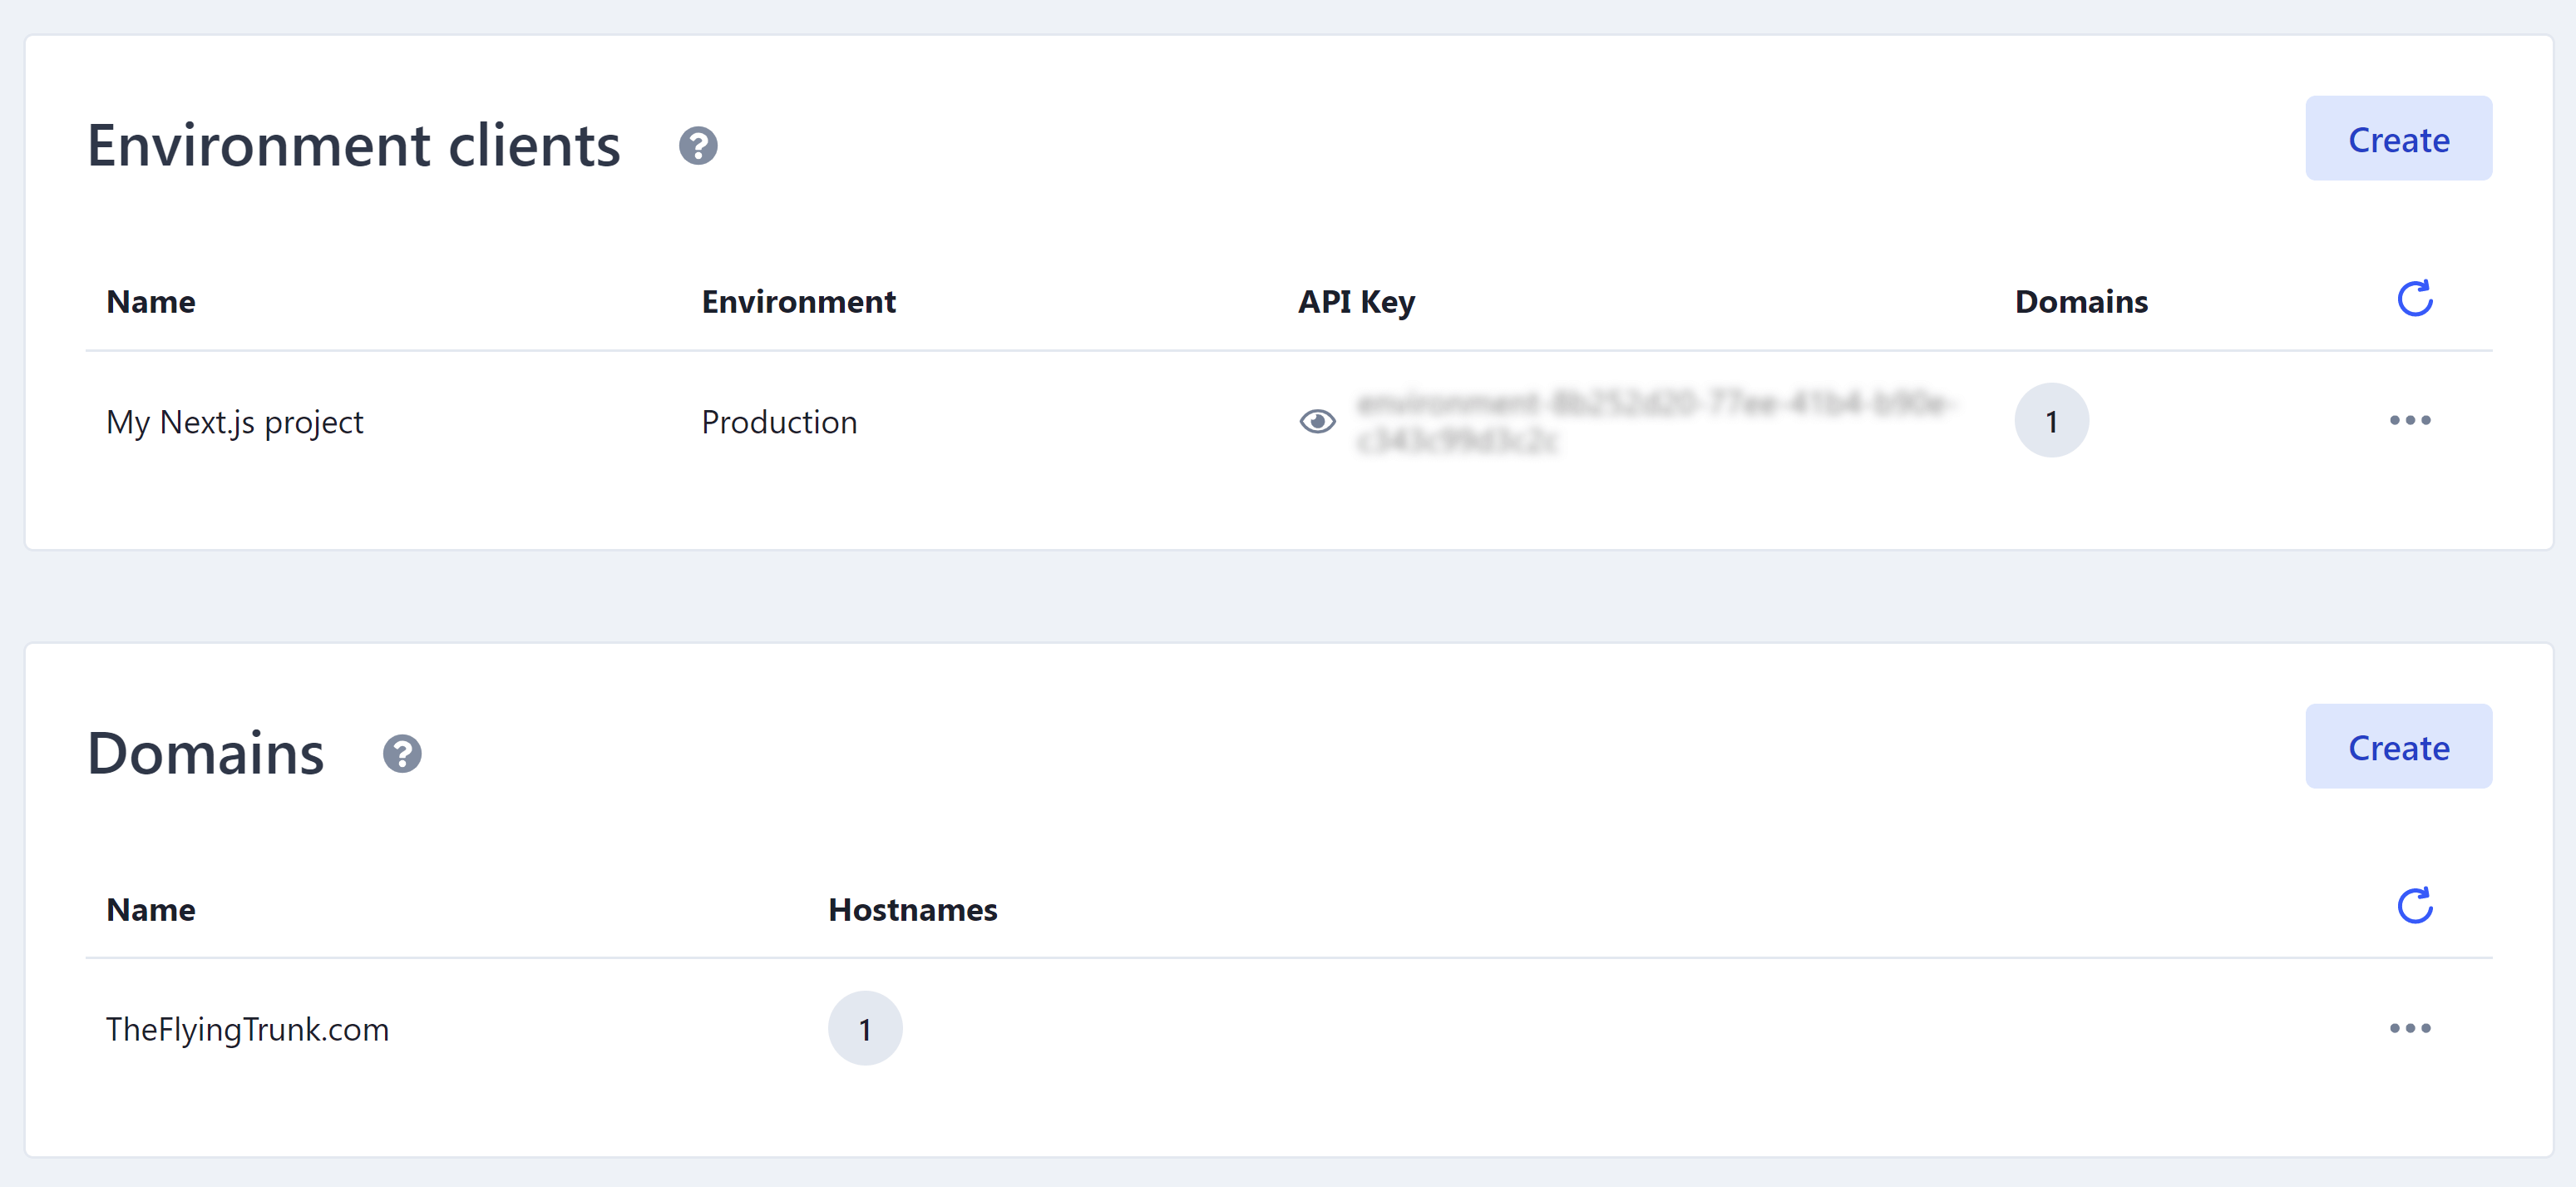The width and height of the screenshot is (2576, 1187).
Task: Click the Environment column header
Action: coord(798,302)
